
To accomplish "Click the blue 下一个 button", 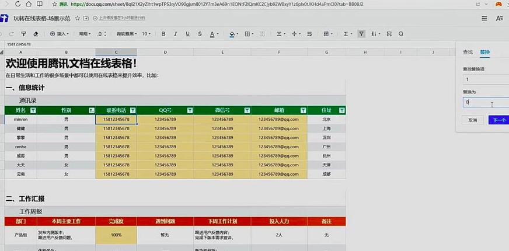I will coord(498,120).
